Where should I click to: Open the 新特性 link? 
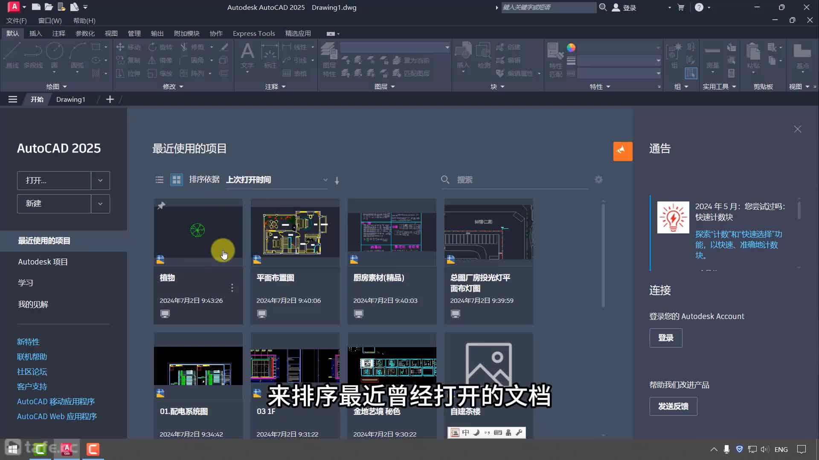point(28,342)
